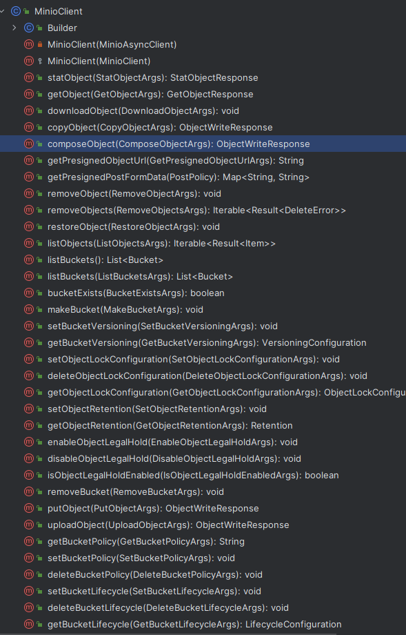
Task: Click public visibility icon beside MinioClient class
Action: [x=27, y=11]
